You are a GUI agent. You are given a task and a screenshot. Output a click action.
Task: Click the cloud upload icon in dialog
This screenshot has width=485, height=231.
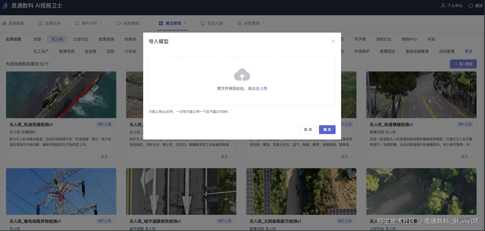click(x=242, y=75)
